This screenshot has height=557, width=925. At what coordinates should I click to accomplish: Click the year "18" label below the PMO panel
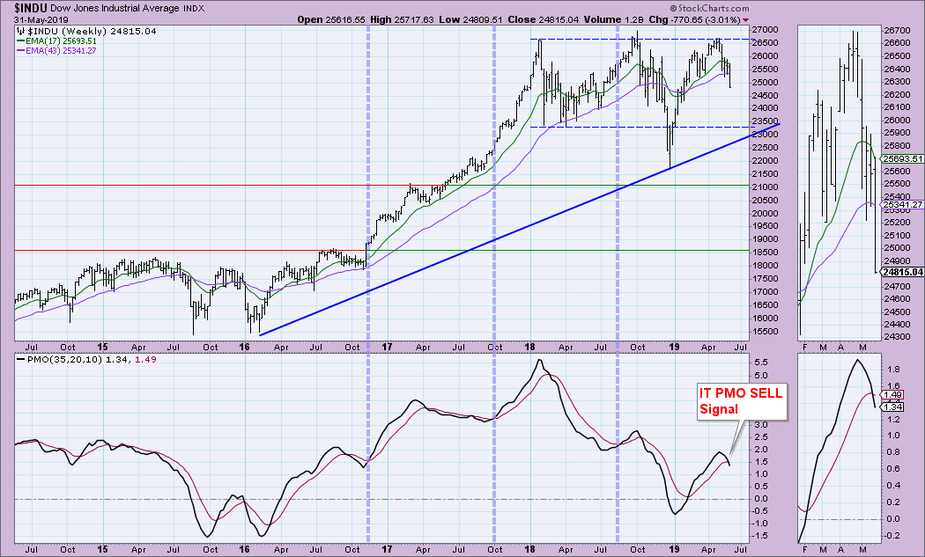tap(529, 549)
